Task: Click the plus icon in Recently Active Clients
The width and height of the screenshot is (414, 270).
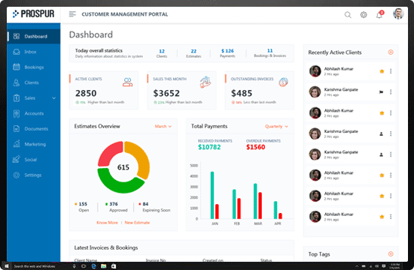Action: pyautogui.click(x=391, y=52)
